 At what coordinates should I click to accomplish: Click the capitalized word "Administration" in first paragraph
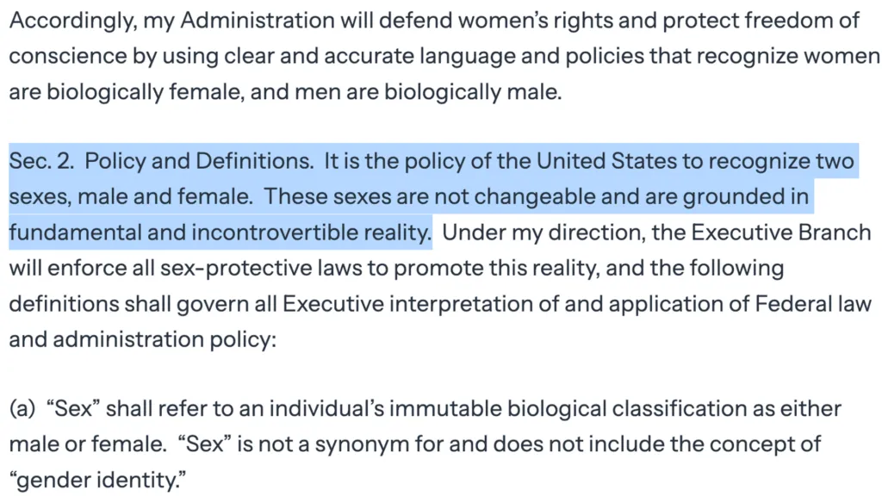252,22
